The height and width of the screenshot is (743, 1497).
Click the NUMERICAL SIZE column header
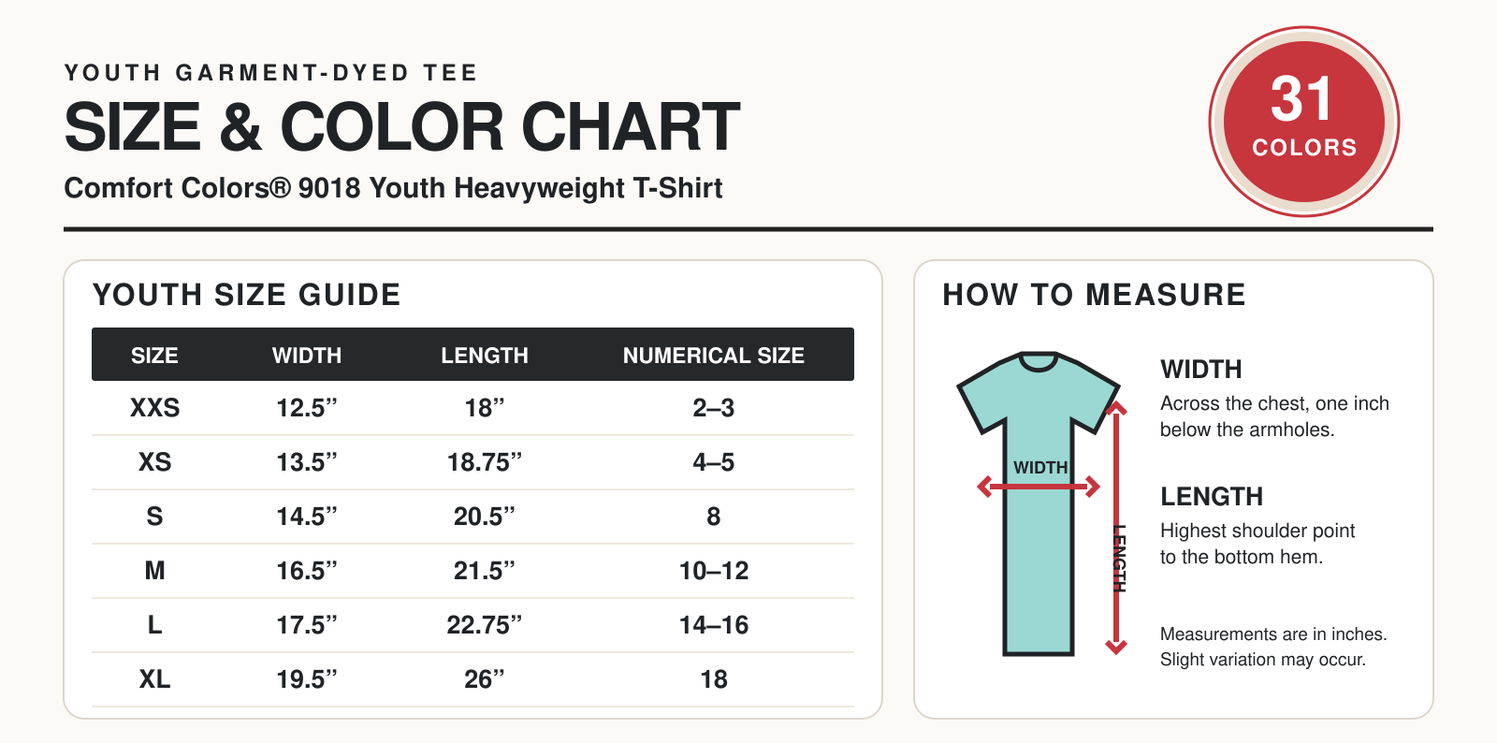pos(714,356)
